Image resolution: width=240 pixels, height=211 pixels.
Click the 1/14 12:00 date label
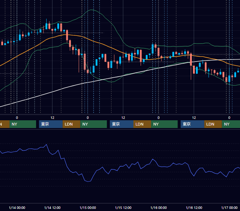pos(52,207)
